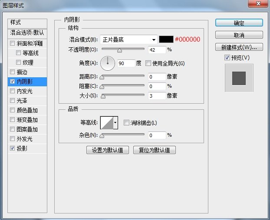Tick the 外发光 checkbox
This screenshot has width=270, height=220.
pos(13,138)
